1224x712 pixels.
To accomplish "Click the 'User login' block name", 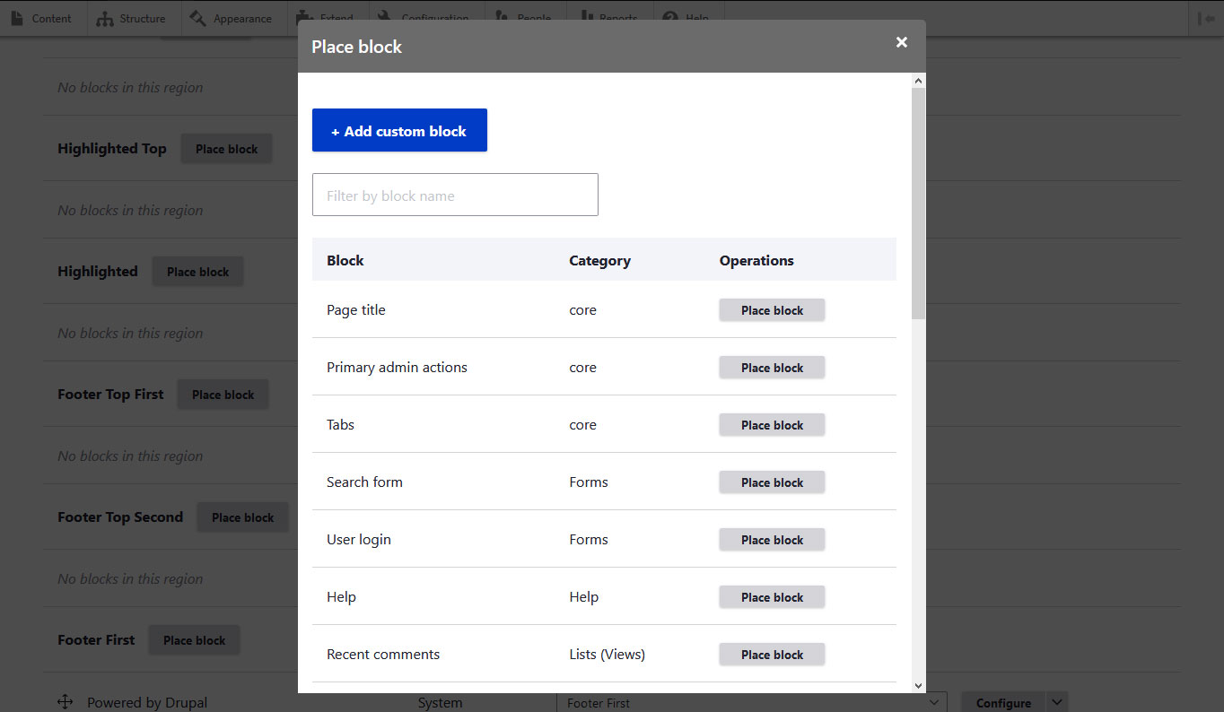I will (359, 540).
